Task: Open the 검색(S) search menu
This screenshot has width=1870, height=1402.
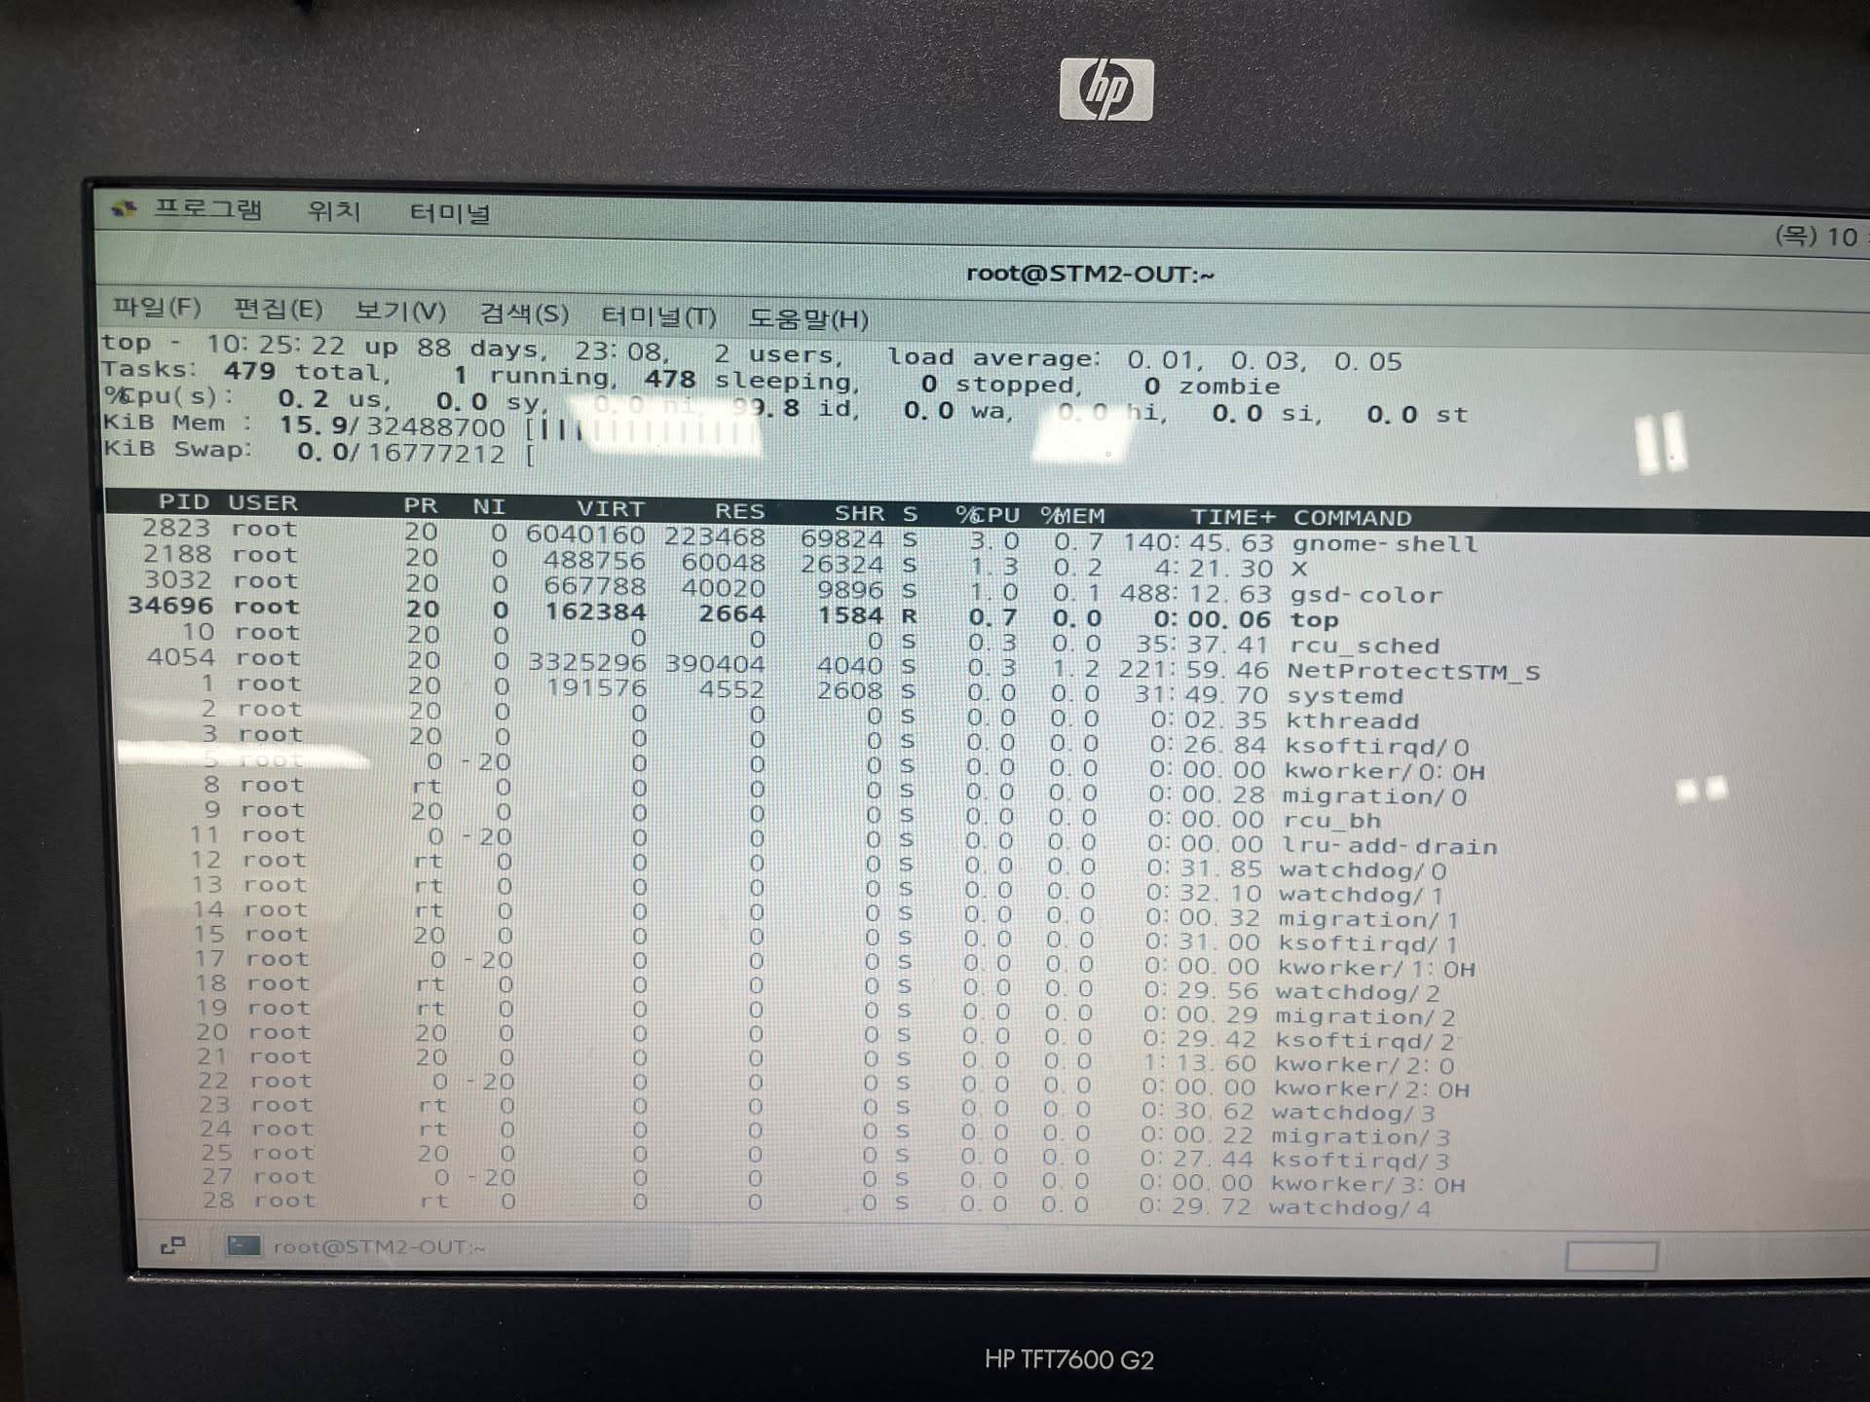Action: [x=524, y=314]
